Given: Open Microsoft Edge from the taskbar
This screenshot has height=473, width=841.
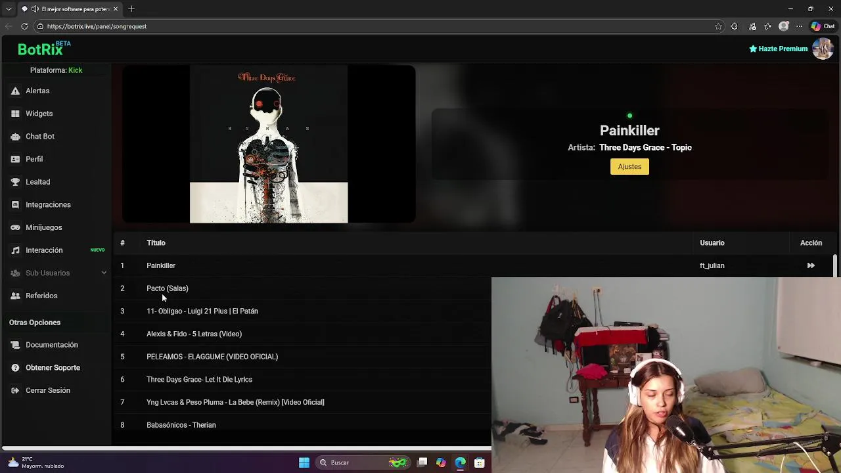Looking at the screenshot, I should (460, 462).
